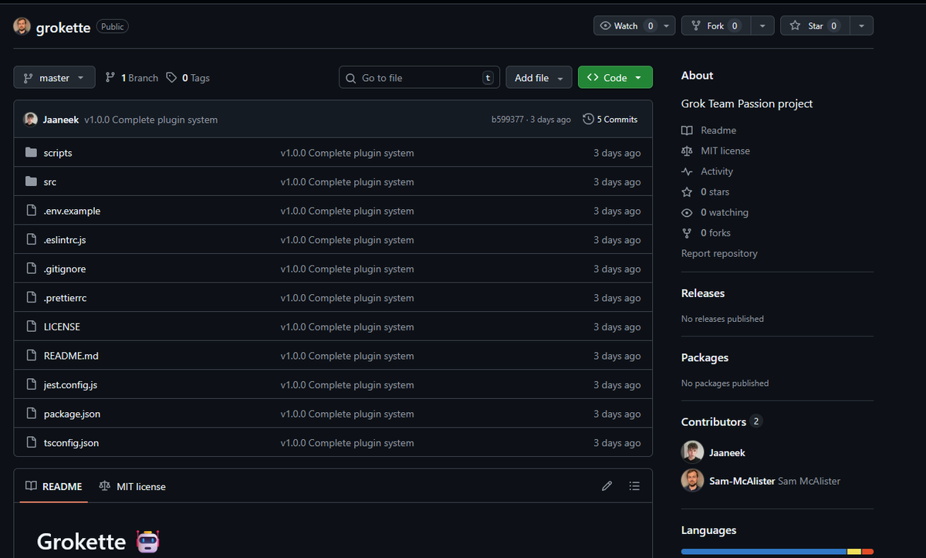Click the file icon beside tsconfig.json
The width and height of the screenshot is (926, 558).
(x=31, y=442)
